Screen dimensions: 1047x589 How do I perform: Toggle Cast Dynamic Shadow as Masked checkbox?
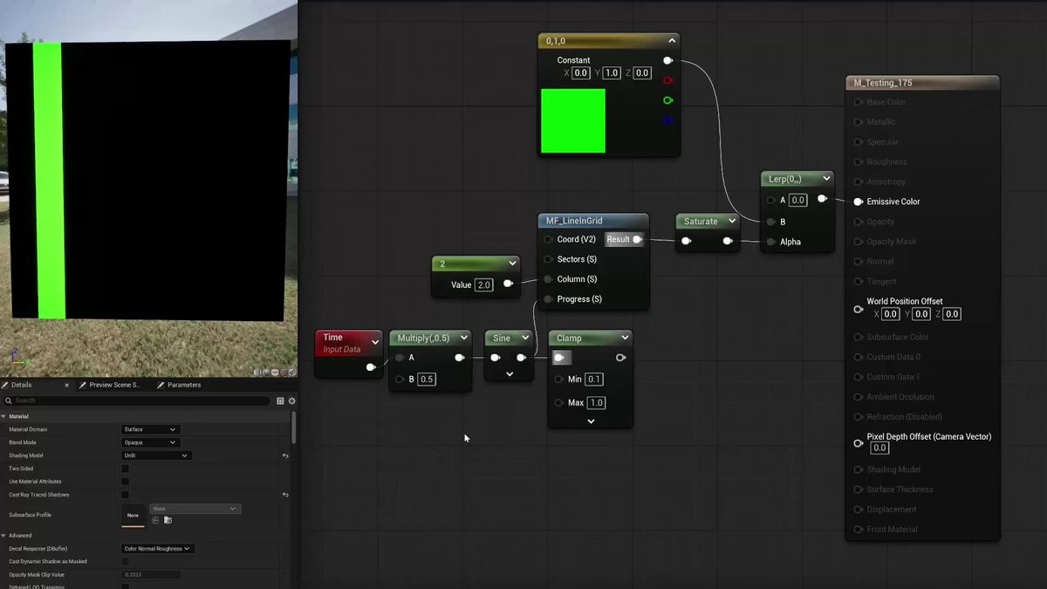(x=125, y=562)
